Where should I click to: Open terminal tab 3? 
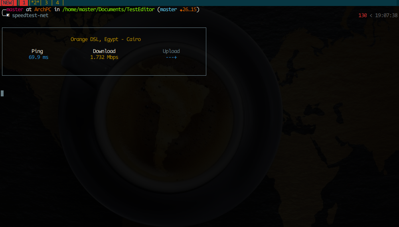pos(46,3)
